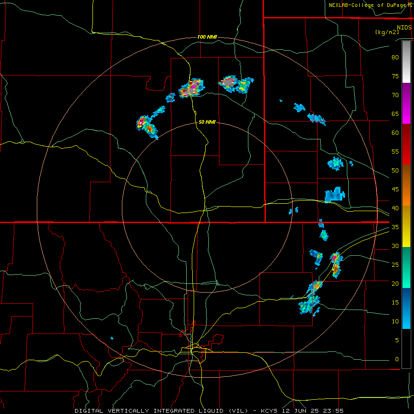Click the "20" scale value

(395, 283)
